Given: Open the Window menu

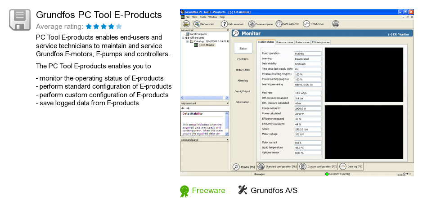Looking at the screenshot, I should 212,17.
